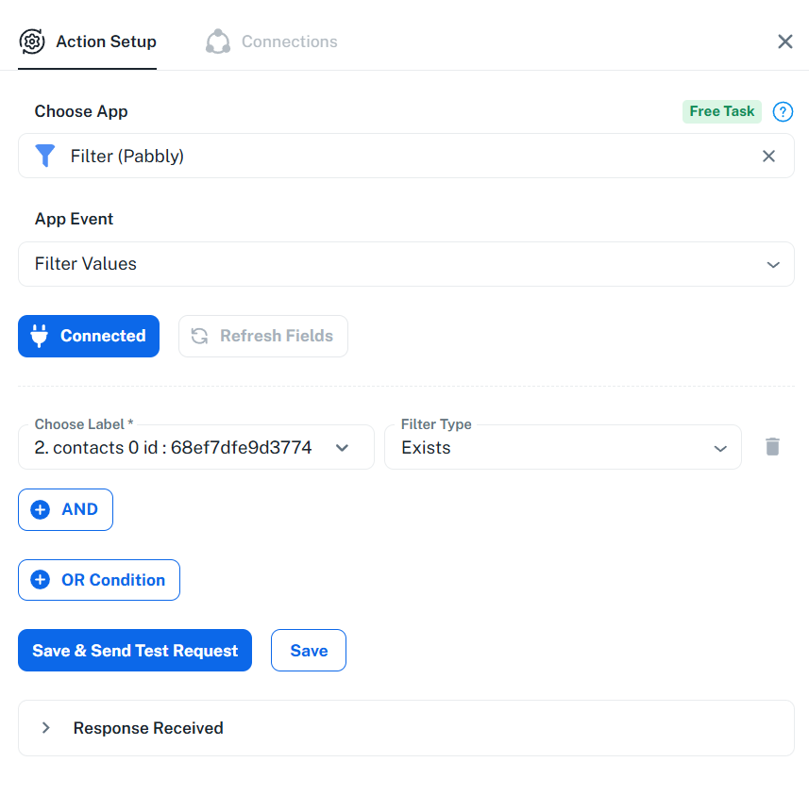Click the blue Filter funnel icon
This screenshot has width=809, height=795.
(x=45, y=156)
